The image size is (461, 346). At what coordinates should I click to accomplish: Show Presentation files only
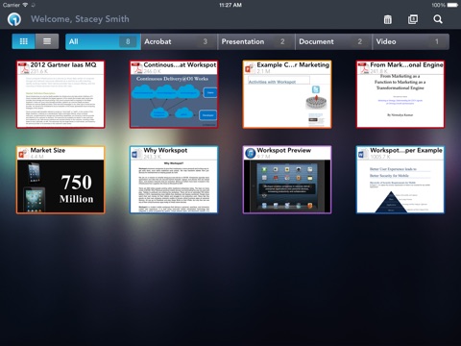256,41
